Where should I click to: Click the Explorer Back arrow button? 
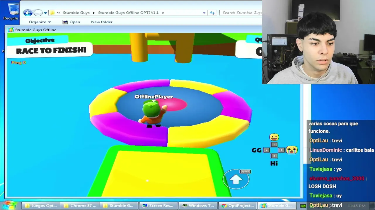click(28, 13)
